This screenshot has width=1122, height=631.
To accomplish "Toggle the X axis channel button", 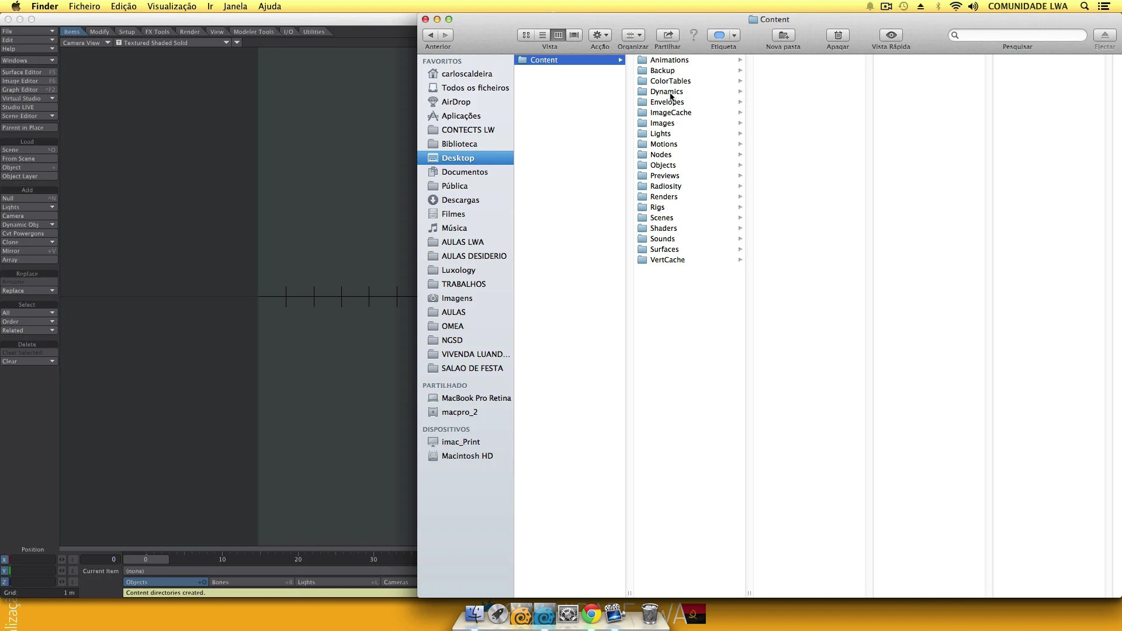I will (x=5, y=560).
